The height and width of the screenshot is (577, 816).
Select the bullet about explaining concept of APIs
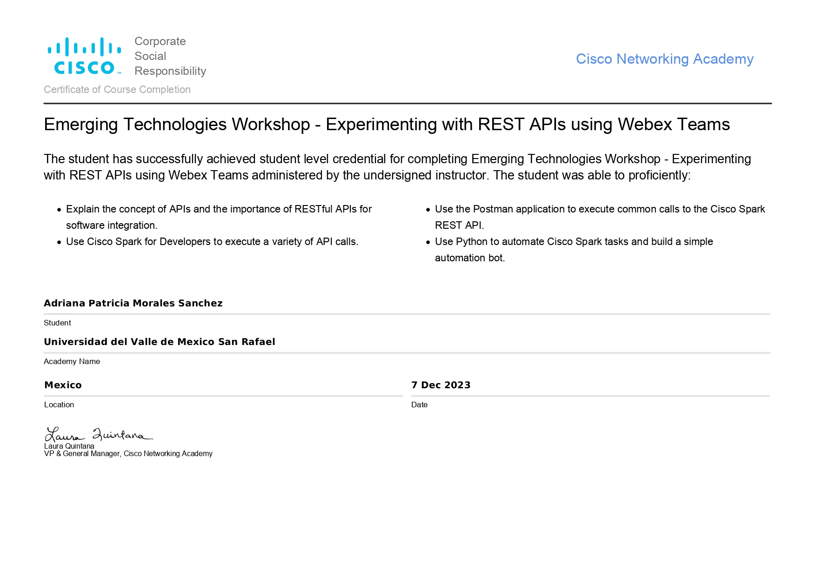(219, 217)
